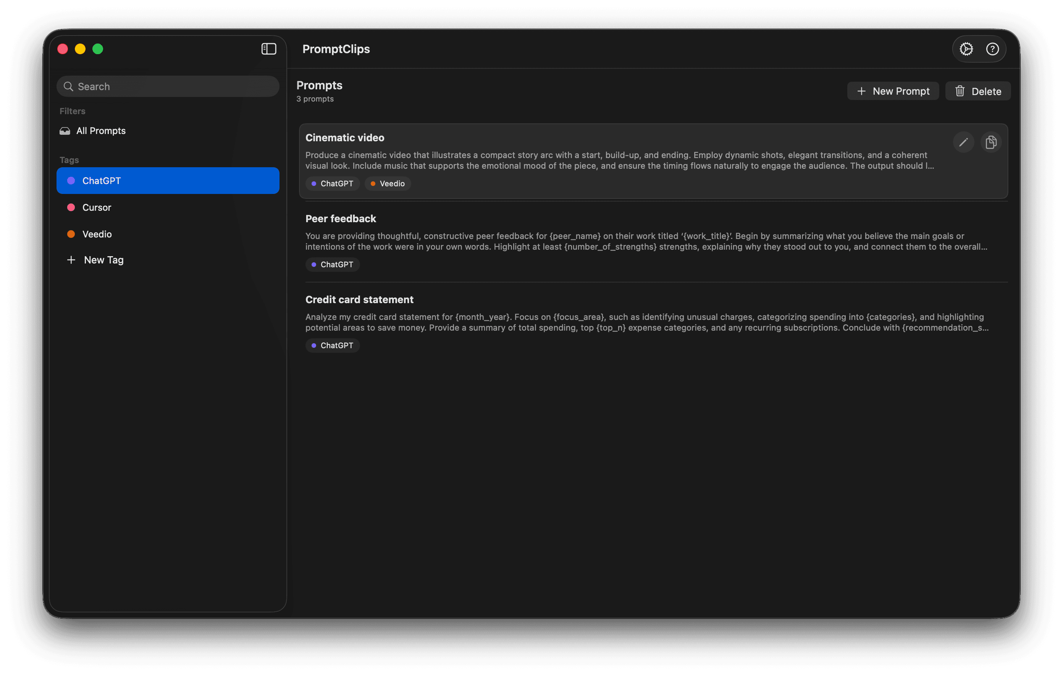
Task: Edit Cinematic video with pencil icon
Action: 963,142
